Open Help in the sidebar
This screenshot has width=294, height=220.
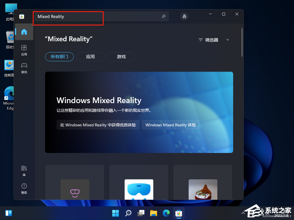[x=24, y=188]
